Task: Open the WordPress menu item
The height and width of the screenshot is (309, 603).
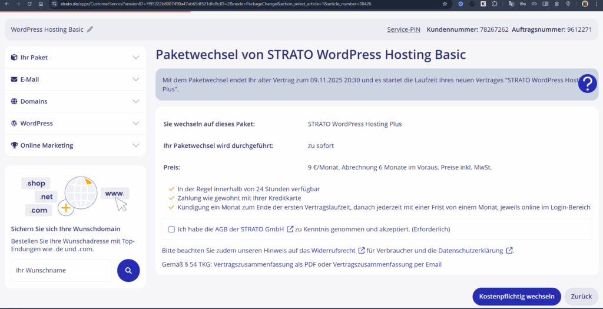Action: [x=37, y=124]
